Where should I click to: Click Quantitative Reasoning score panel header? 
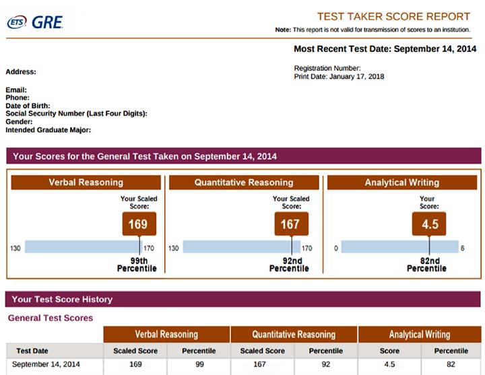coord(244,182)
